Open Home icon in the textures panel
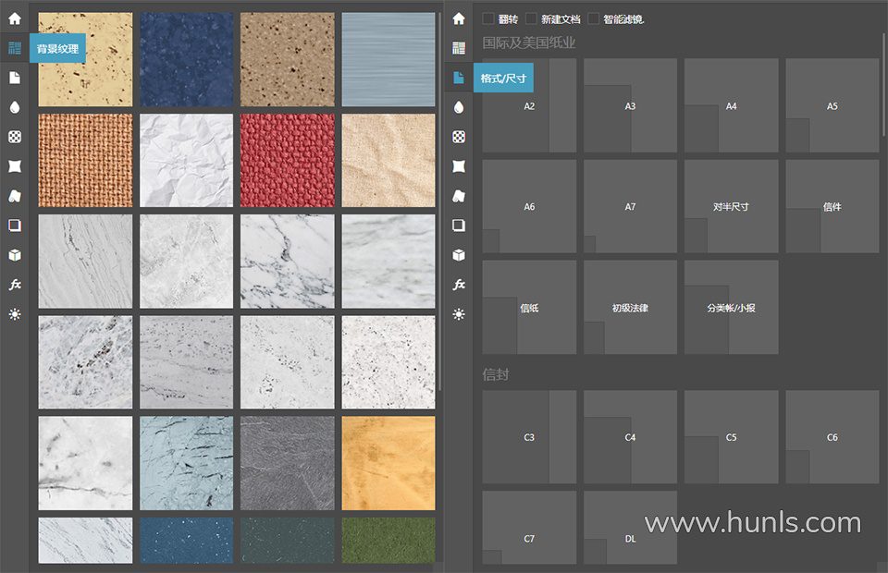Viewport: 888px width, 573px height. (x=15, y=18)
